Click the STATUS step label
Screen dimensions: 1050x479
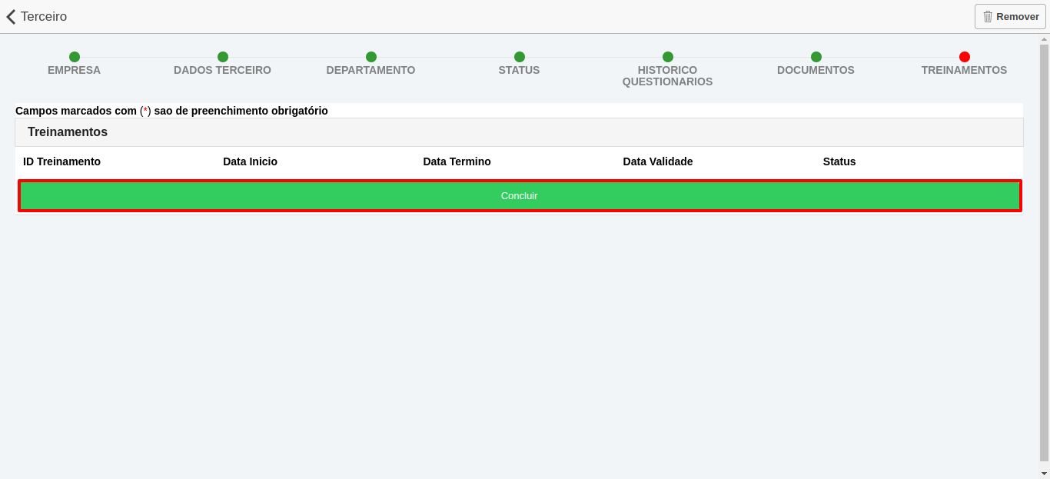tap(519, 69)
